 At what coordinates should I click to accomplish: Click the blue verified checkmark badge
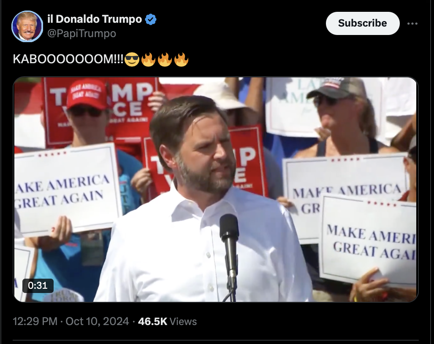(151, 19)
